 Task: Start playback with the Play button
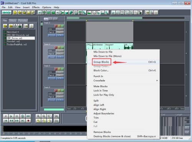tap(11, 116)
